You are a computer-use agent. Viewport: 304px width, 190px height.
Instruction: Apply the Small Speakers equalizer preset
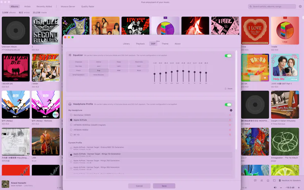click(x=78, y=74)
